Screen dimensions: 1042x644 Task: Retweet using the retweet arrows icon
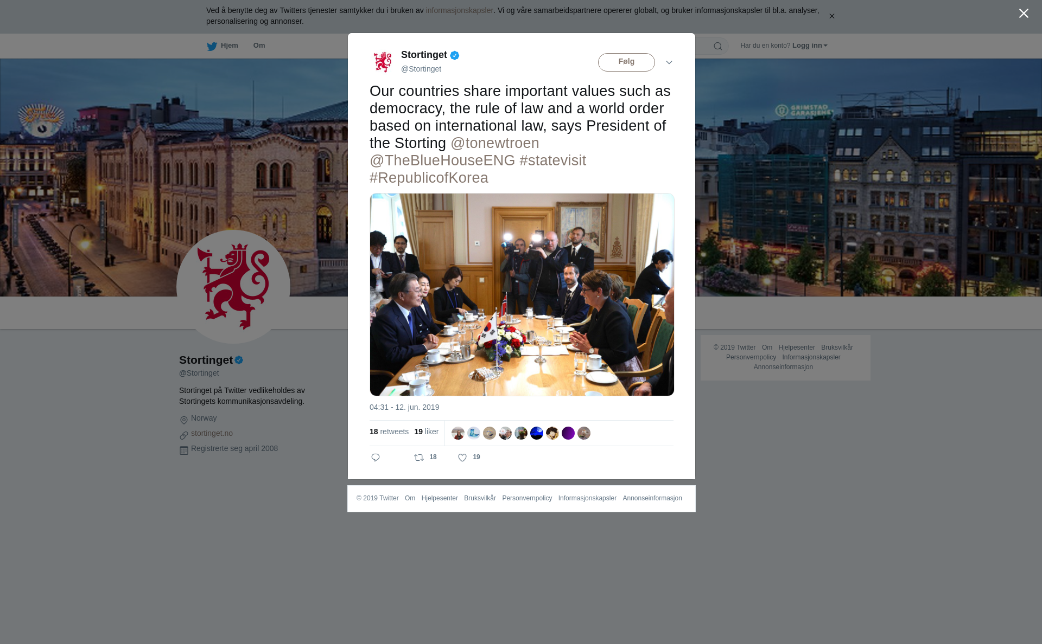(419, 458)
